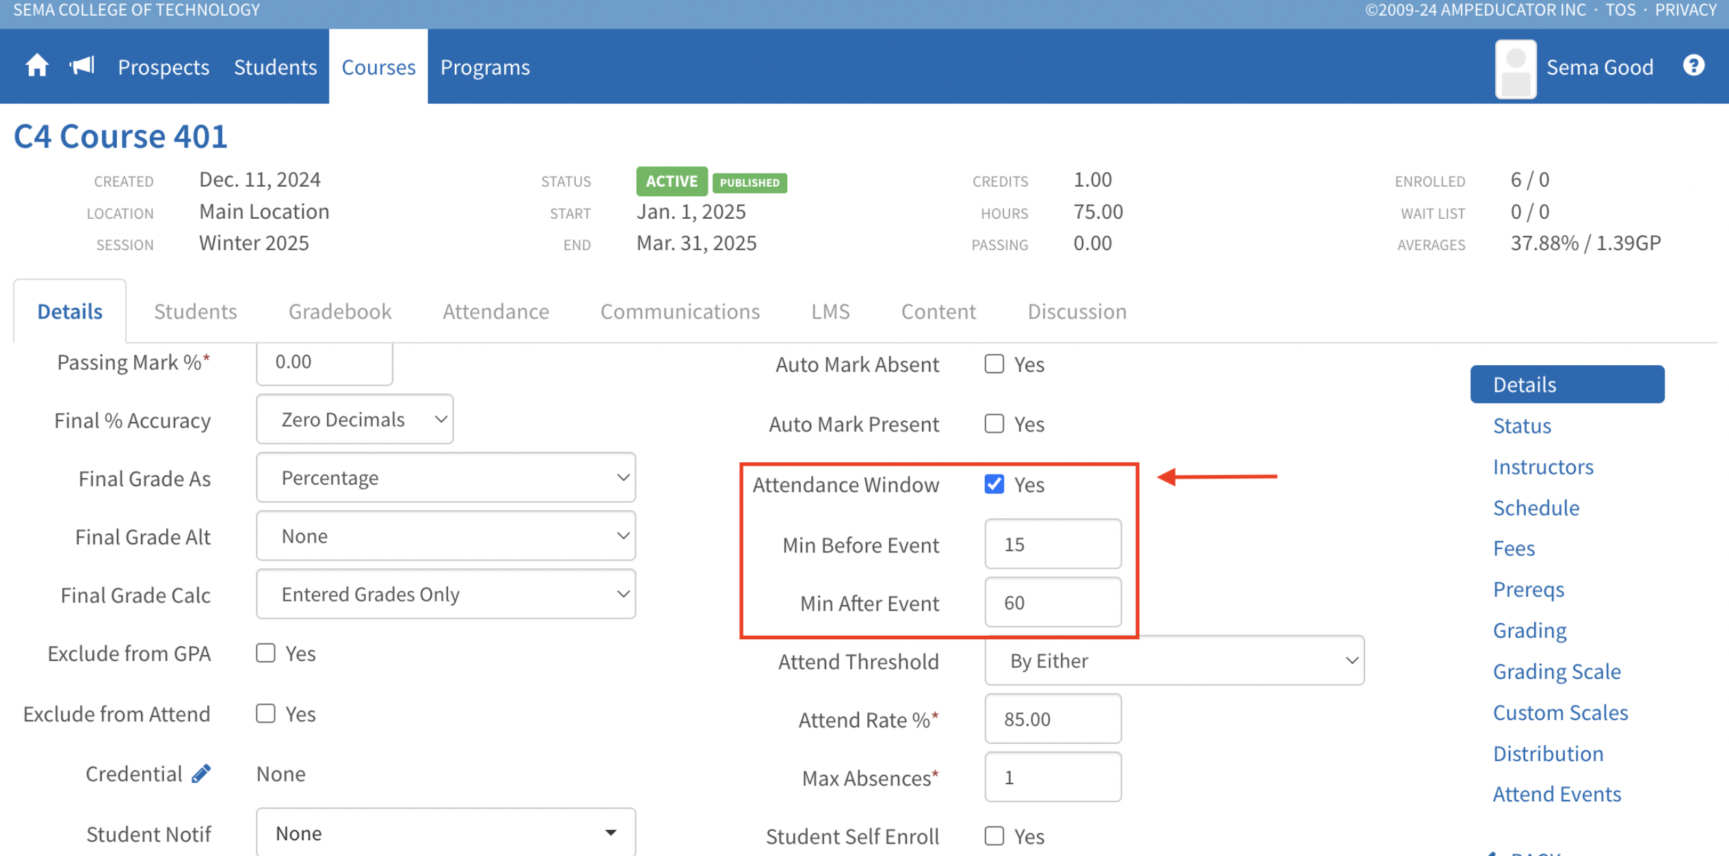Switch to the Gradebook tab
The image size is (1729, 856).
(x=340, y=311)
